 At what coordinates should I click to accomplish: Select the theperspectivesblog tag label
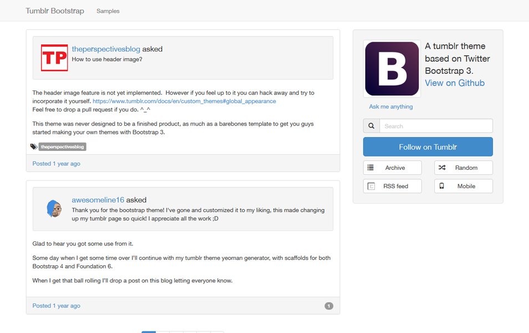pos(63,147)
